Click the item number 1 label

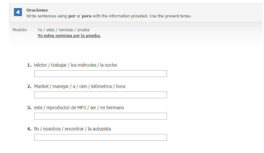29,65
